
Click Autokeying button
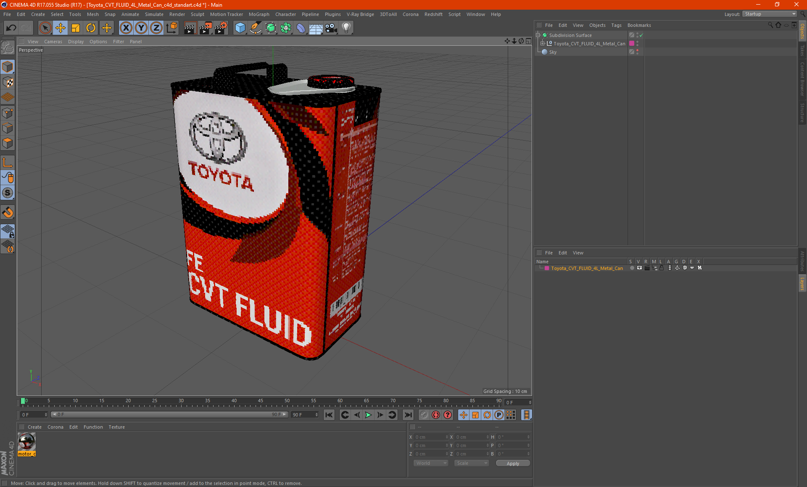click(x=436, y=415)
